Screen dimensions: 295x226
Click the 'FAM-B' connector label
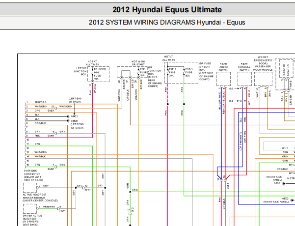(x=291, y=84)
